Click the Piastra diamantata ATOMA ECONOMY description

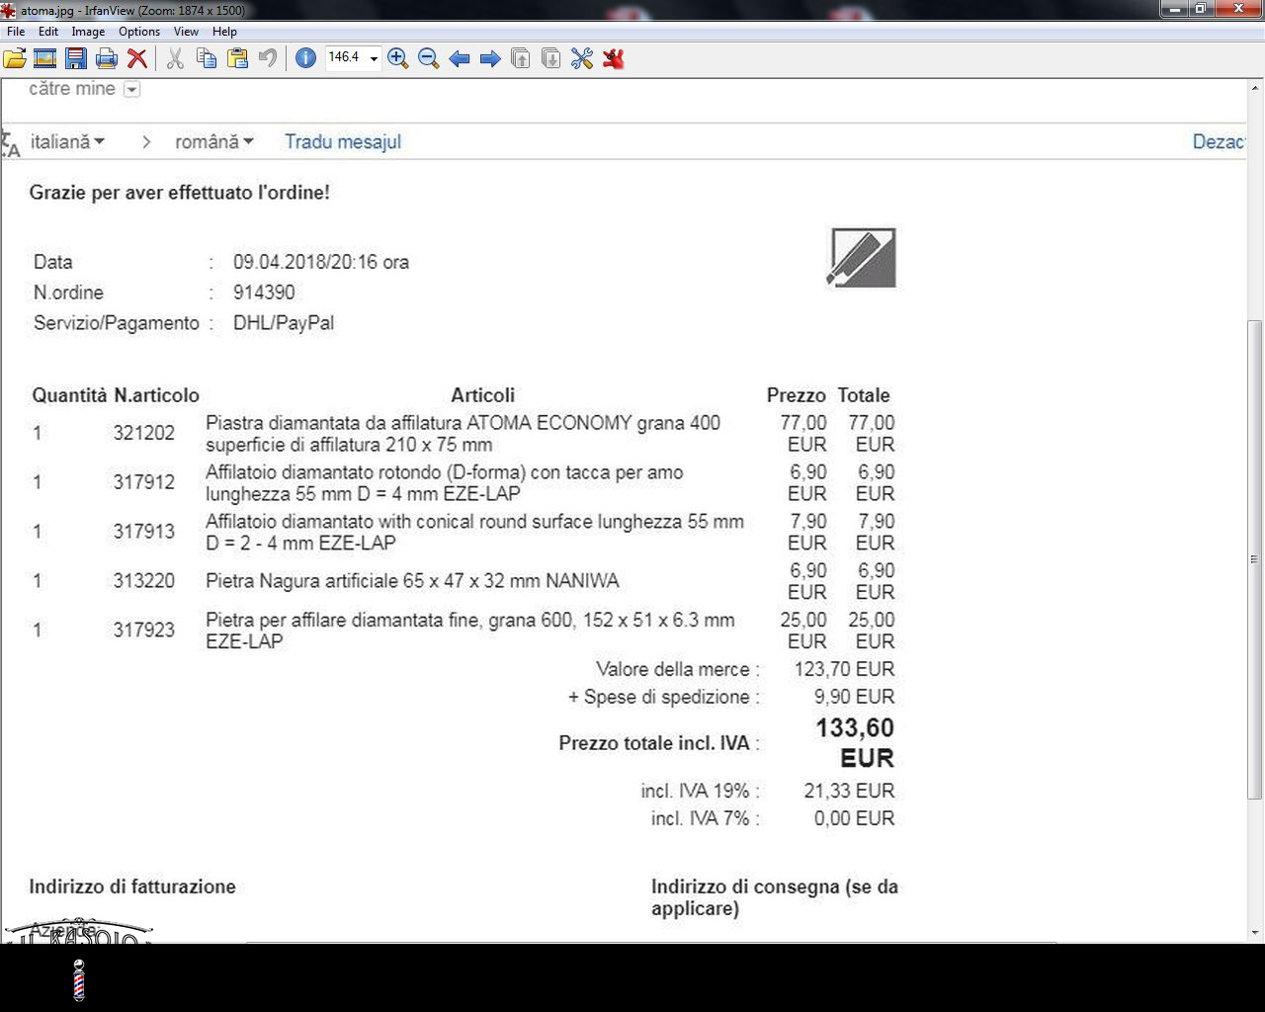[463, 434]
